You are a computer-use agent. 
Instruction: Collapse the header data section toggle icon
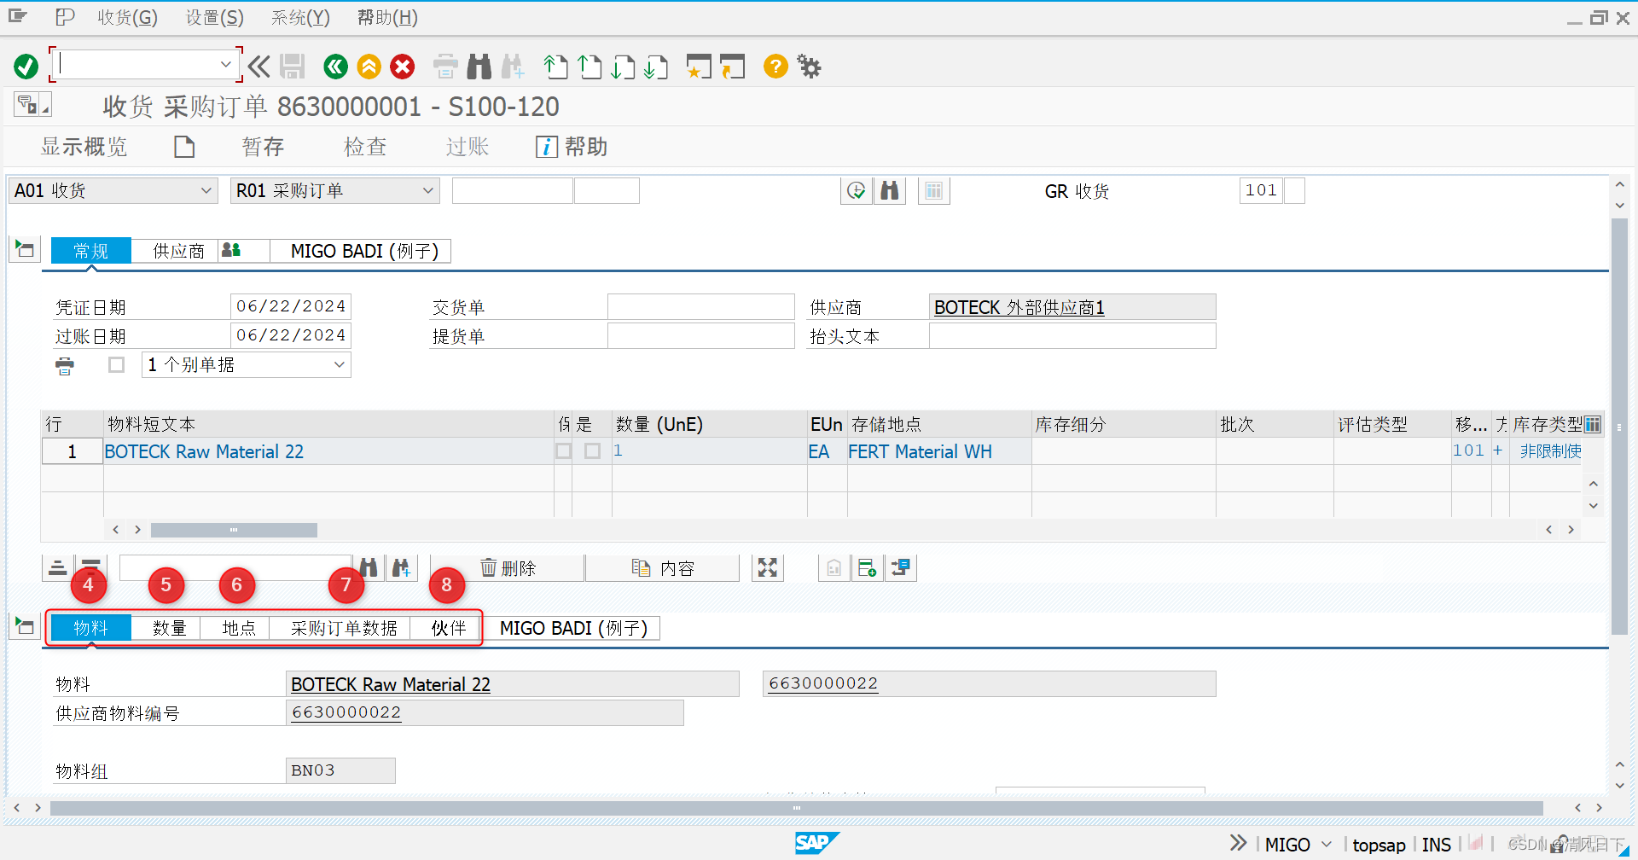pos(25,249)
